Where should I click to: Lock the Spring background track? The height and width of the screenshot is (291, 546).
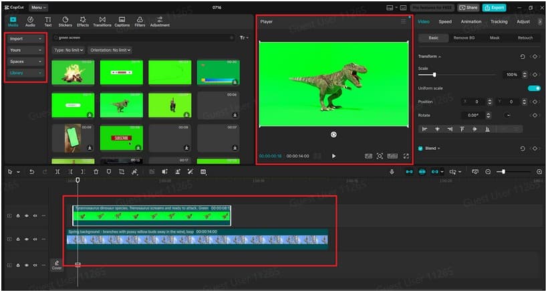click(18, 239)
